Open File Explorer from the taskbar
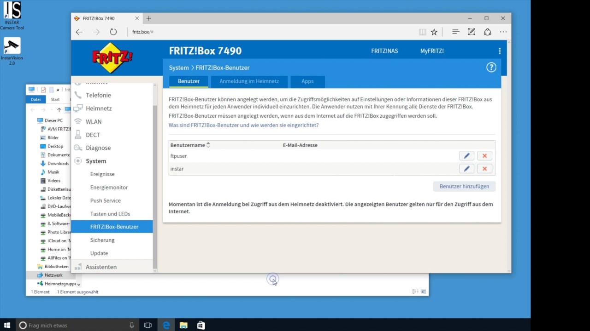 tap(183, 325)
